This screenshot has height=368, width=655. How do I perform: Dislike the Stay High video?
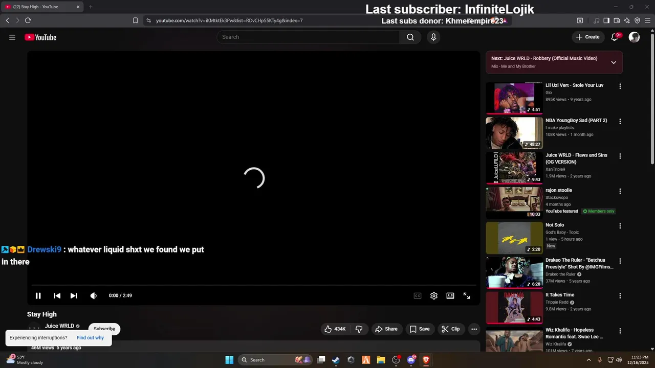[359, 329]
